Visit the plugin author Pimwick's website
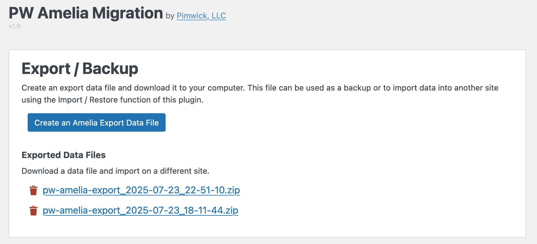 pos(201,16)
